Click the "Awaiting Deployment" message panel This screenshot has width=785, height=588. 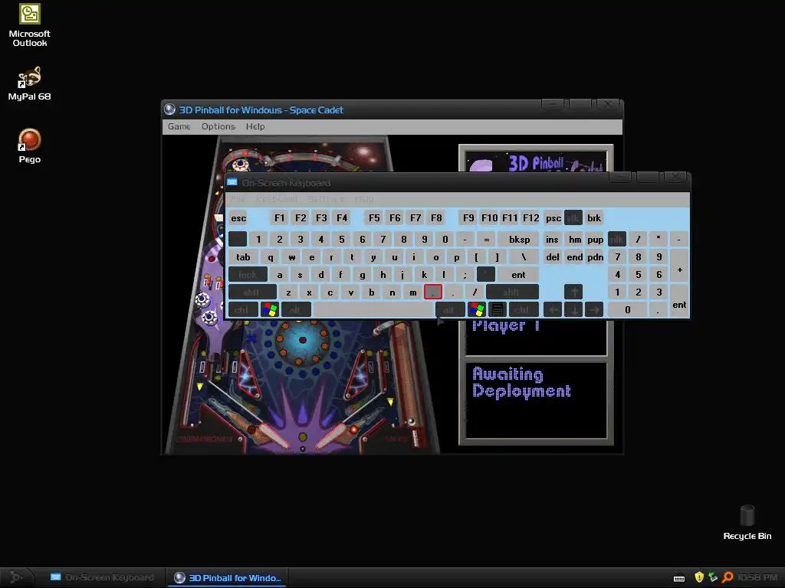click(x=536, y=400)
